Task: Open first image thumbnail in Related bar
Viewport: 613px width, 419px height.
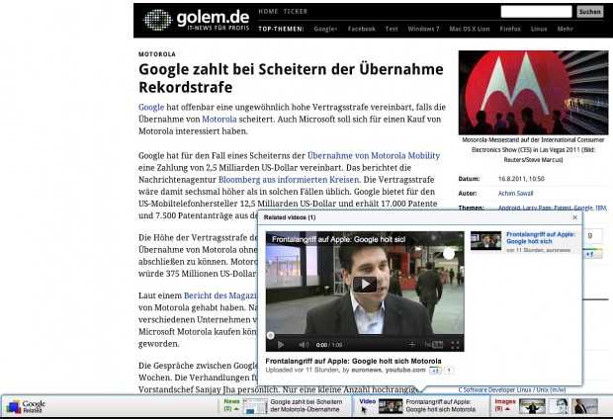Action: click(532, 406)
